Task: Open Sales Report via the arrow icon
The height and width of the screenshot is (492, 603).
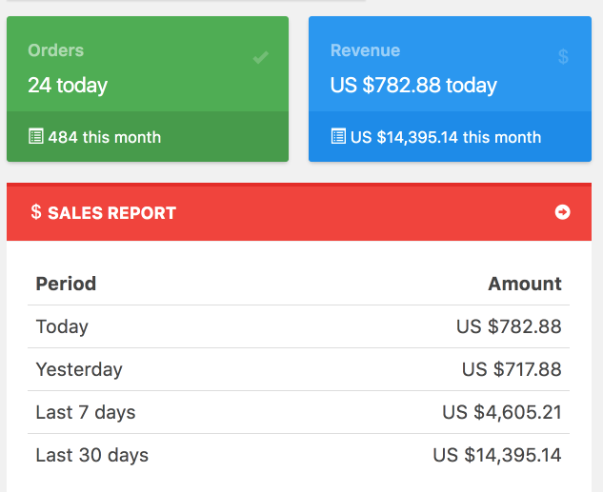Action: point(562,212)
